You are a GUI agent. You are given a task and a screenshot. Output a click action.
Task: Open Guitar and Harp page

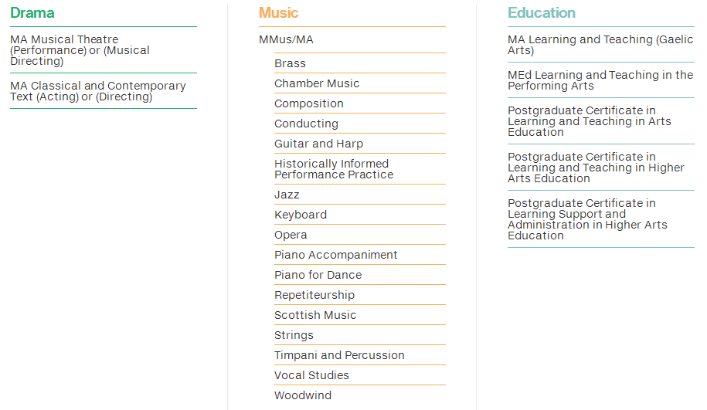(x=318, y=144)
